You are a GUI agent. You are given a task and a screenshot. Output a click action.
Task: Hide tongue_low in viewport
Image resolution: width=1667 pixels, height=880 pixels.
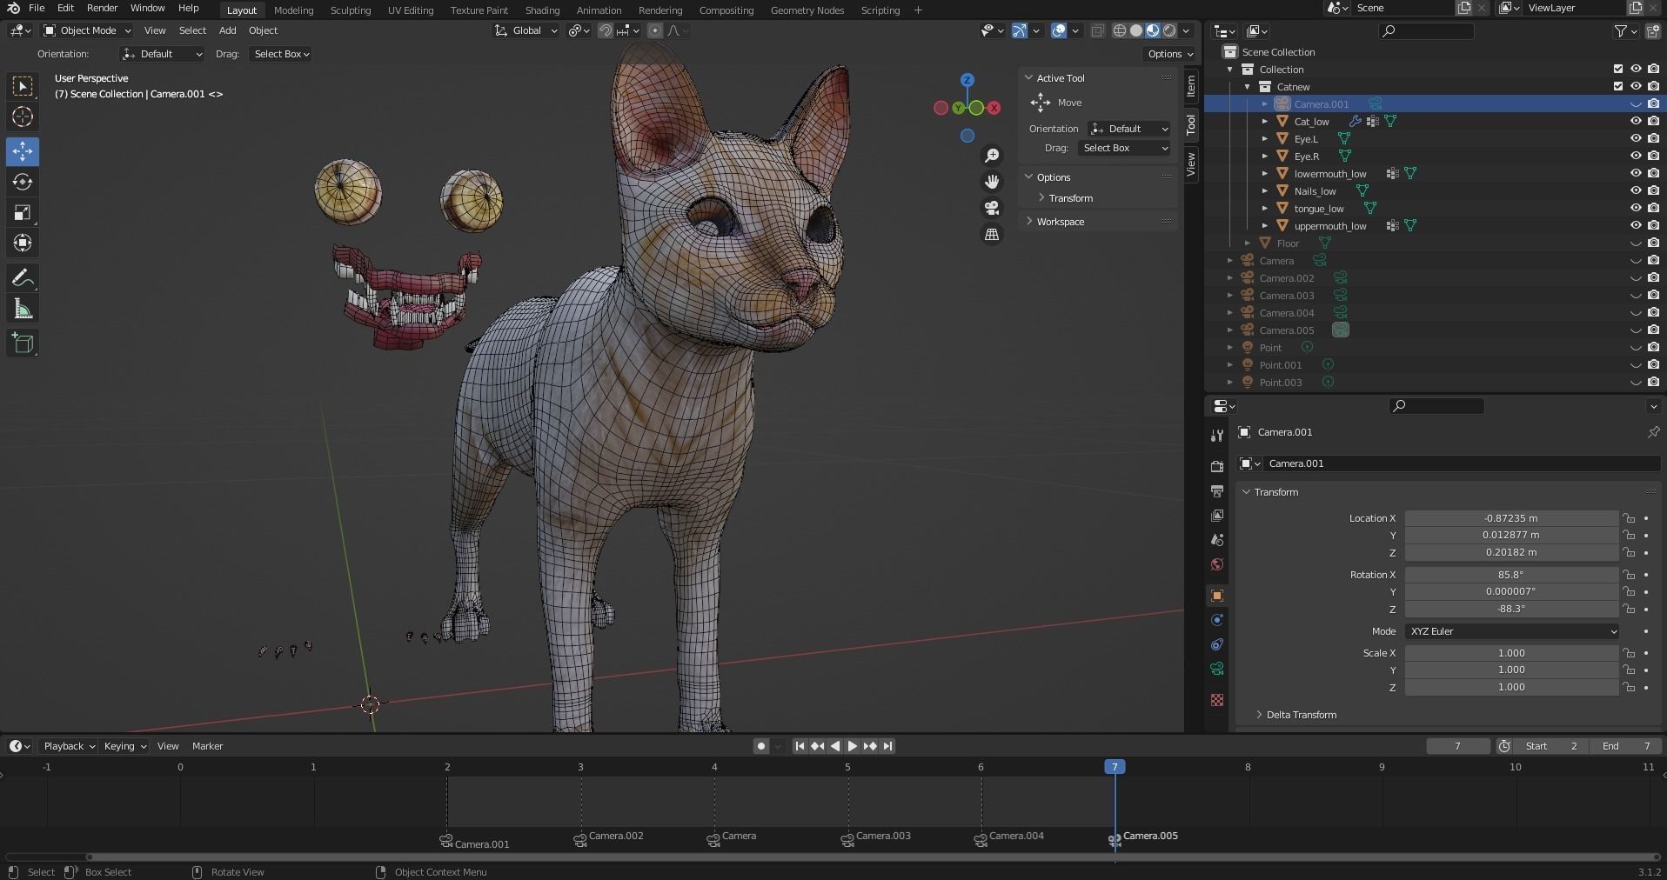pyautogui.click(x=1636, y=208)
